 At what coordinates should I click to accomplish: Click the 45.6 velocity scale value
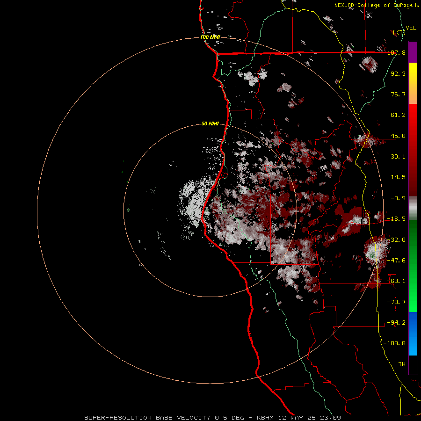[398, 136]
